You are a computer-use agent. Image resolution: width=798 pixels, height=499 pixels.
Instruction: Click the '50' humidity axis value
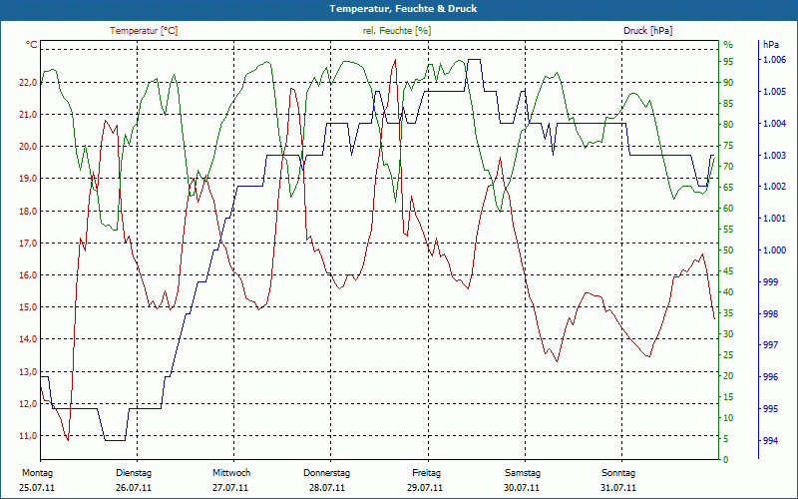(728, 250)
